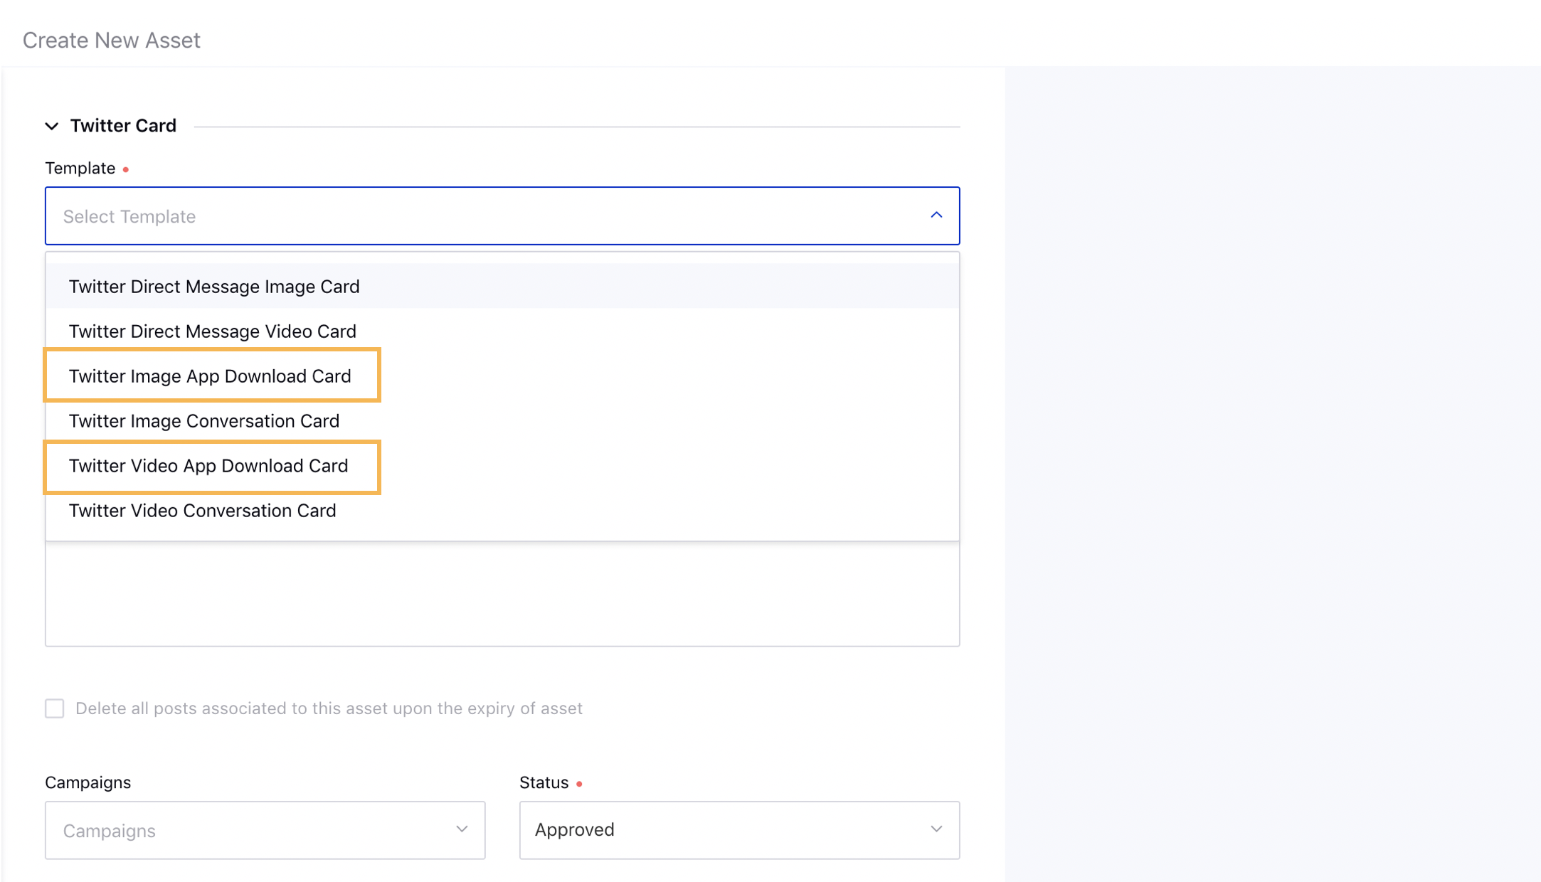Pick Twitter Video Conversation Card
This screenshot has height=882, width=1541.
point(502,510)
